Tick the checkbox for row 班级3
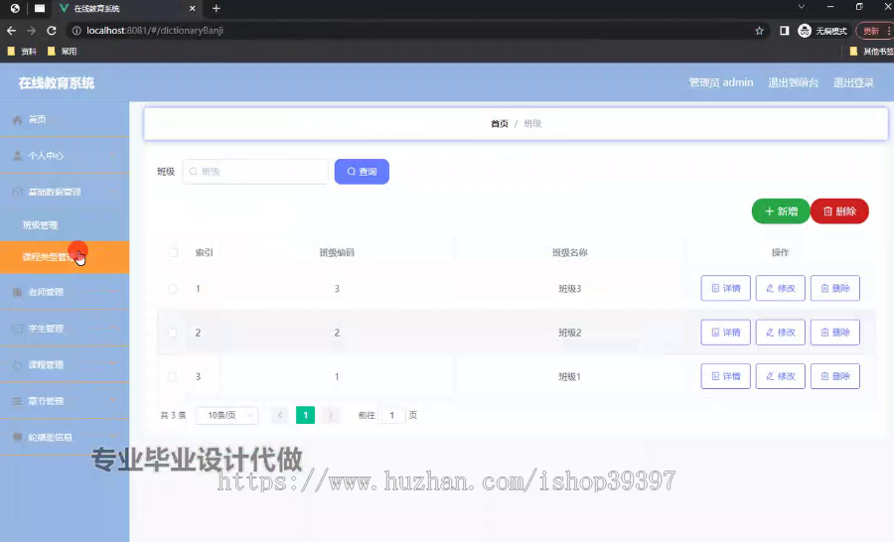 (x=172, y=289)
